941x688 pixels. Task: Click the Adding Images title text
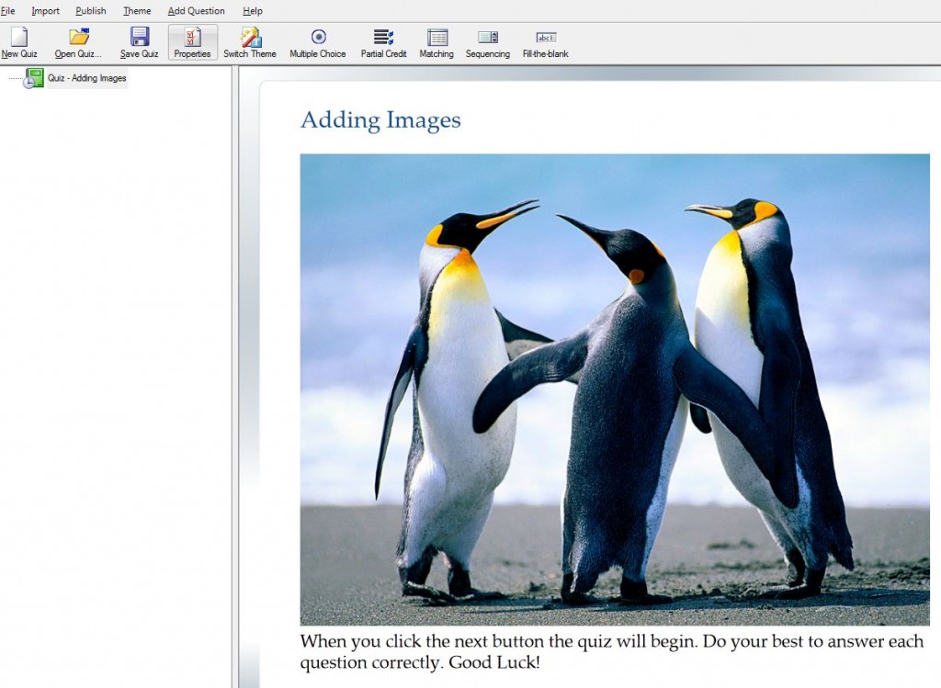[380, 119]
